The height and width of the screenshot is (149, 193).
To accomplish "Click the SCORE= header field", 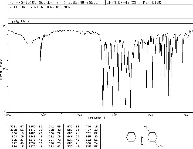I will point(52,2).
